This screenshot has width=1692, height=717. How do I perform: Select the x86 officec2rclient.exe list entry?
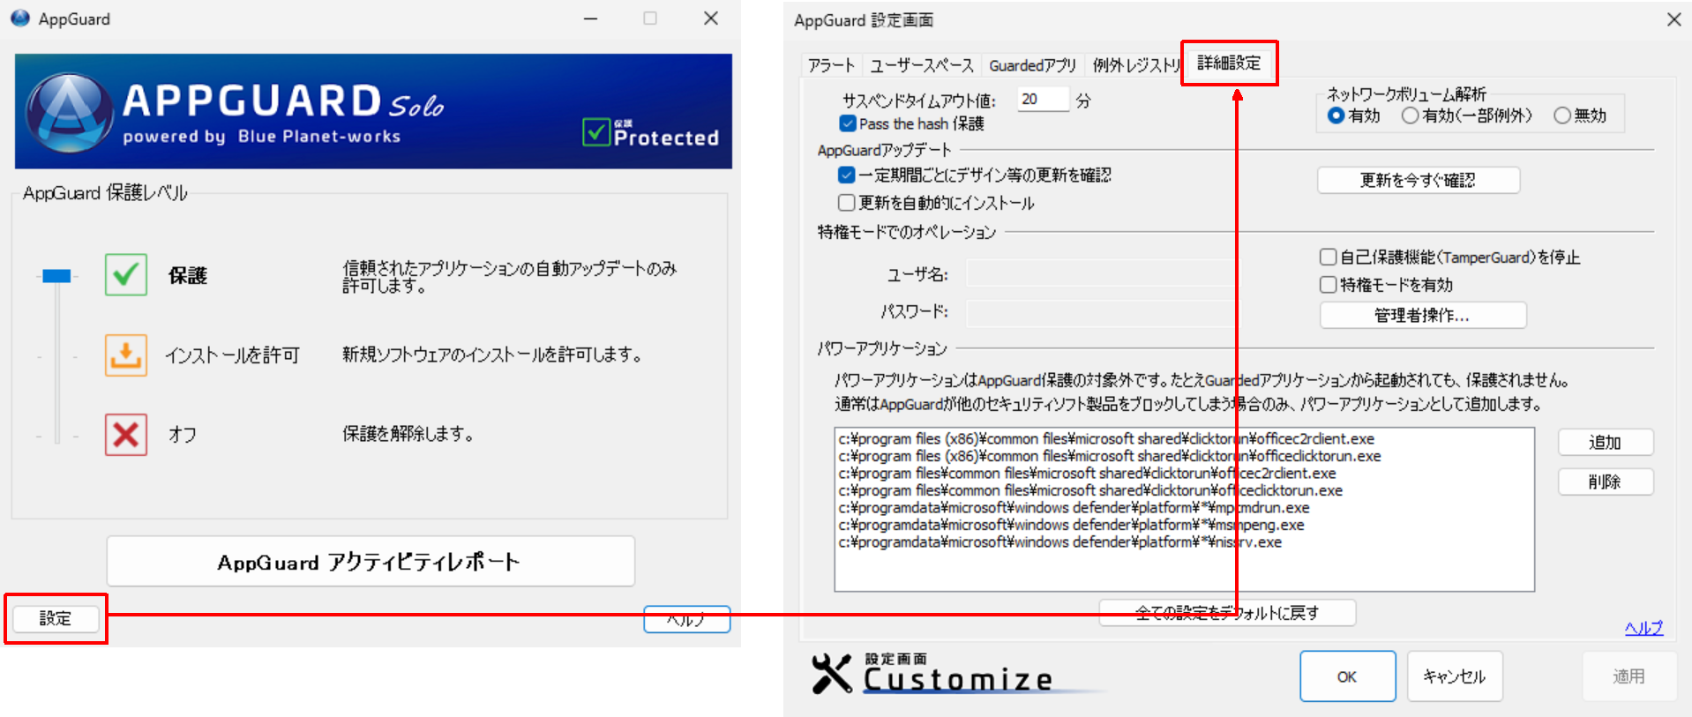(x=1106, y=438)
